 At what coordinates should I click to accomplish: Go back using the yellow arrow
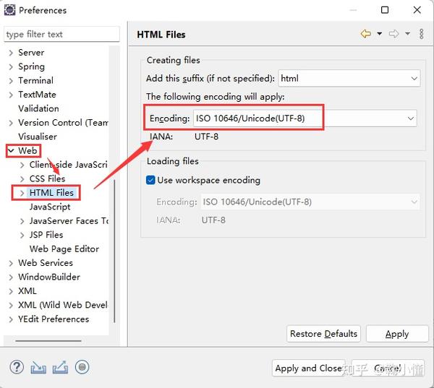[x=365, y=34]
